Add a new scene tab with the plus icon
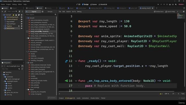The height and width of the screenshot is (105, 186). pyautogui.click(x=157, y=8)
